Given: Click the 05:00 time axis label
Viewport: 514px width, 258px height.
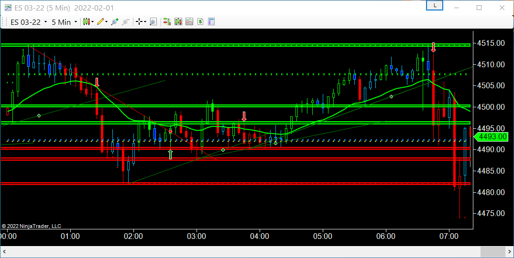Looking at the screenshot, I should pyautogui.click(x=323, y=236).
